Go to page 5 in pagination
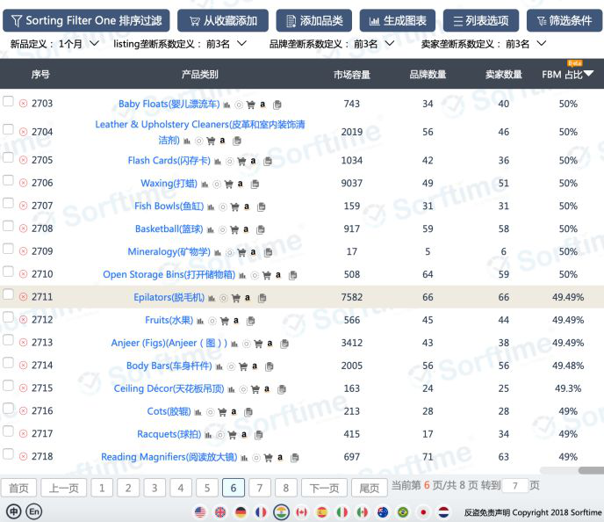The width and height of the screenshot is (604, 522). click(x=207, y=488)
